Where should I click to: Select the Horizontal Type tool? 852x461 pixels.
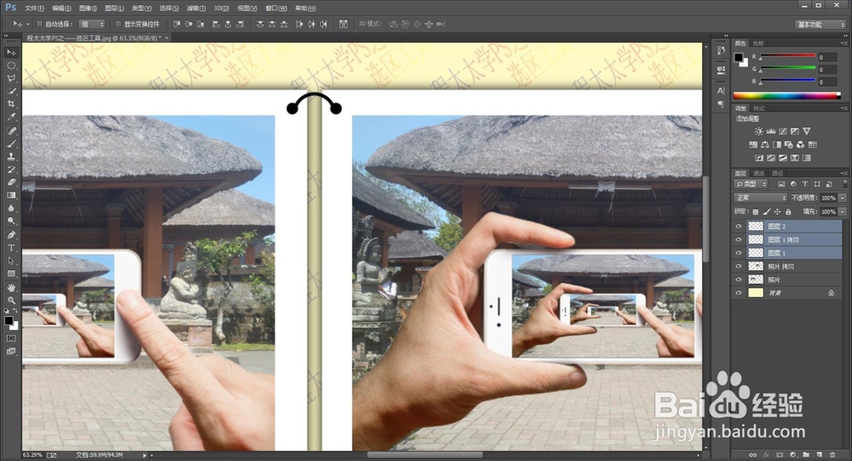11,248
